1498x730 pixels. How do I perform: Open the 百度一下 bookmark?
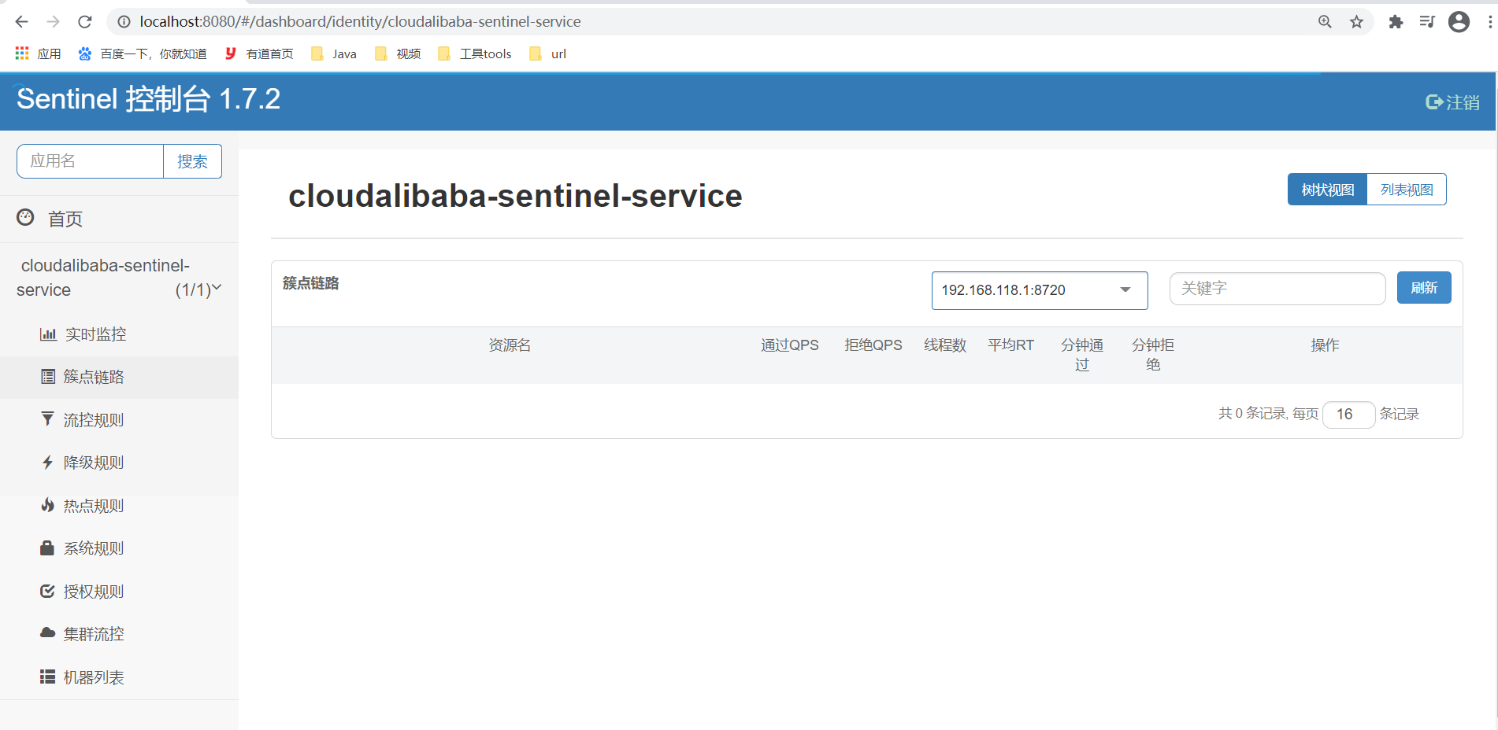pyautogui.click(x=143, y=53)
